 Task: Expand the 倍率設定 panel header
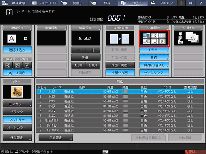click(86, 28)
